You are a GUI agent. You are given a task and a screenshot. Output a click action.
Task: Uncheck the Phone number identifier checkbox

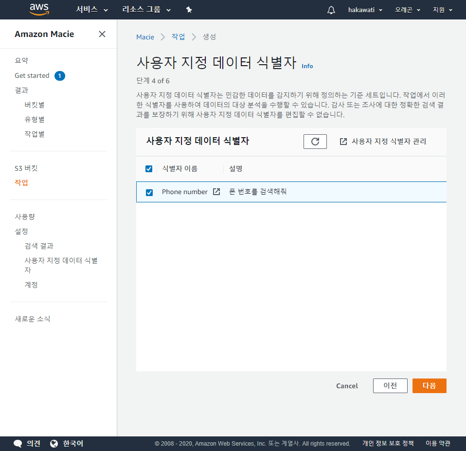[149, 192]
